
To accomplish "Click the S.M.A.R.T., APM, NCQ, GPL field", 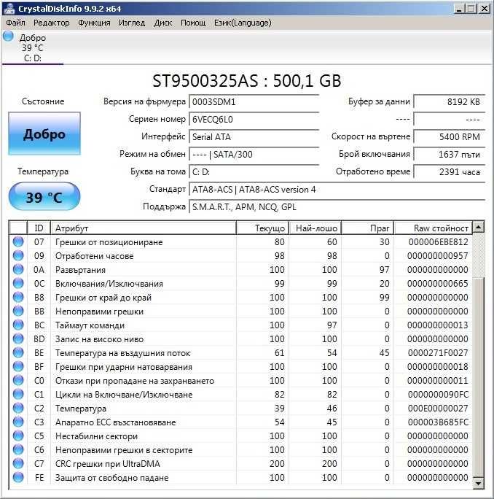I will pyautogui.click(x=337, y=207).
